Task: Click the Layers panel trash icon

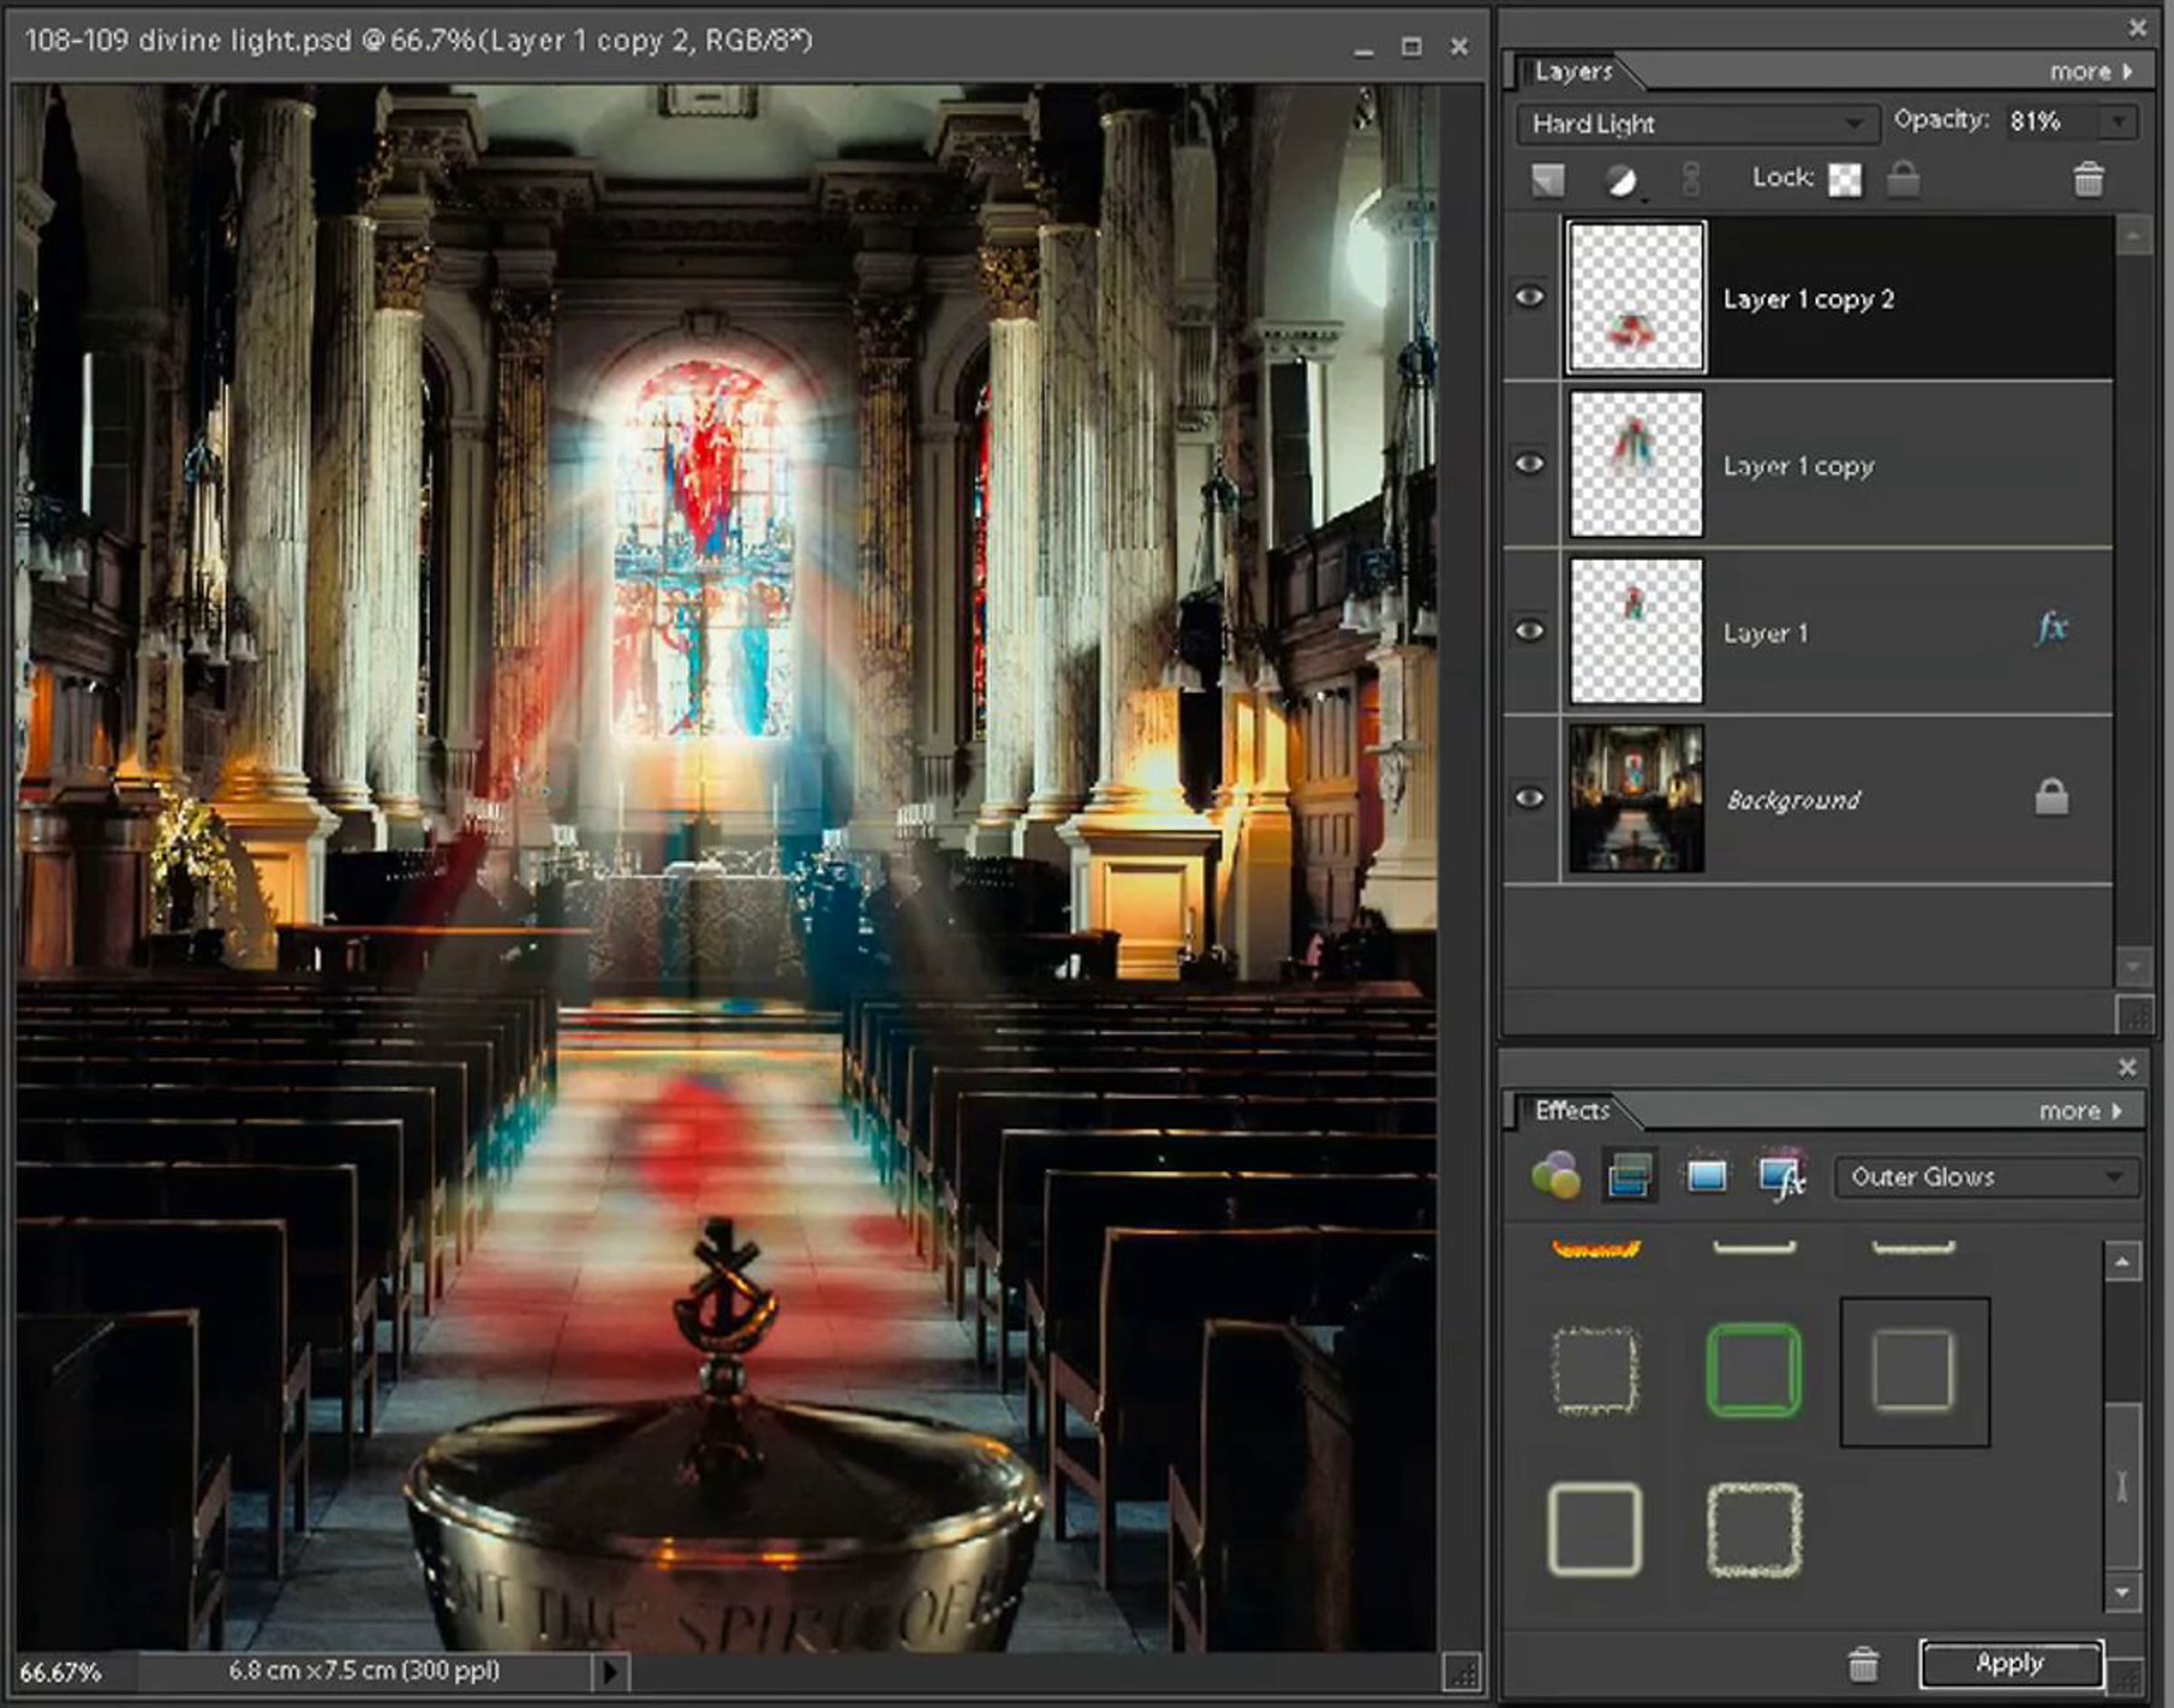Action: tap(2088, 180)
